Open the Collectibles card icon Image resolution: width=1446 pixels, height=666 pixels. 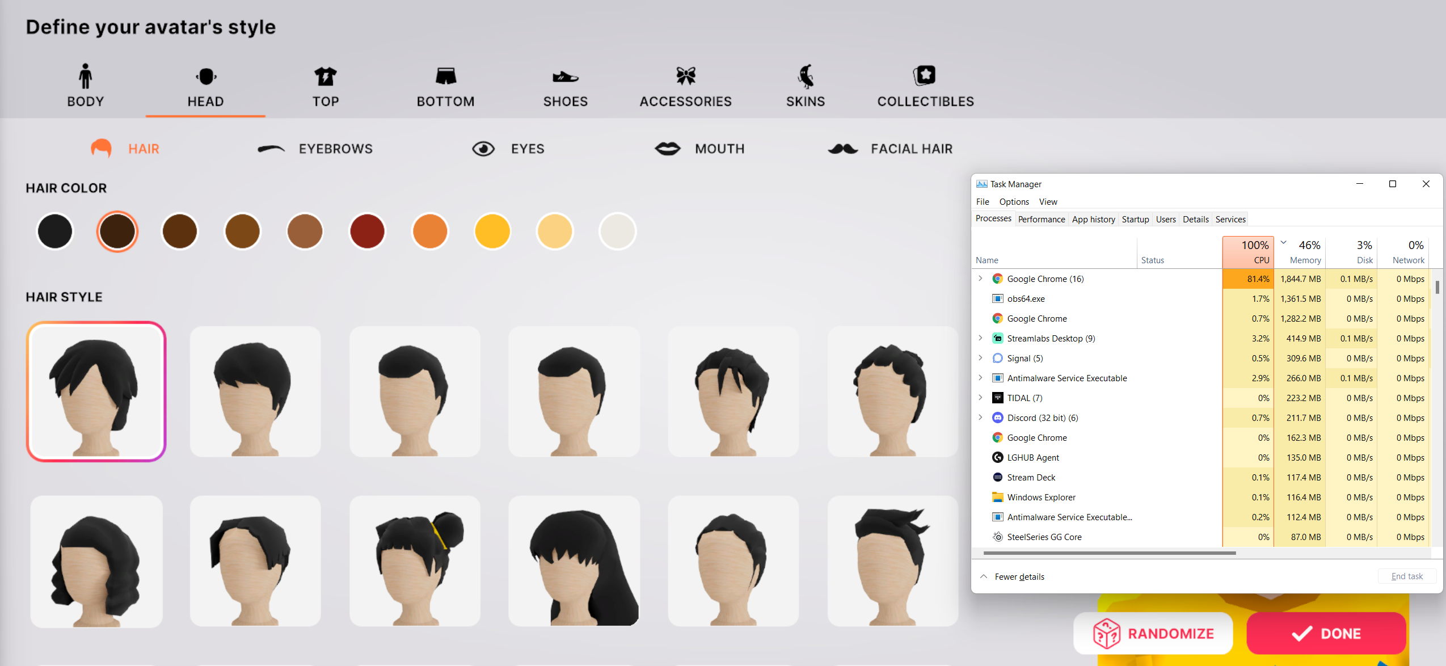(925, 76)
